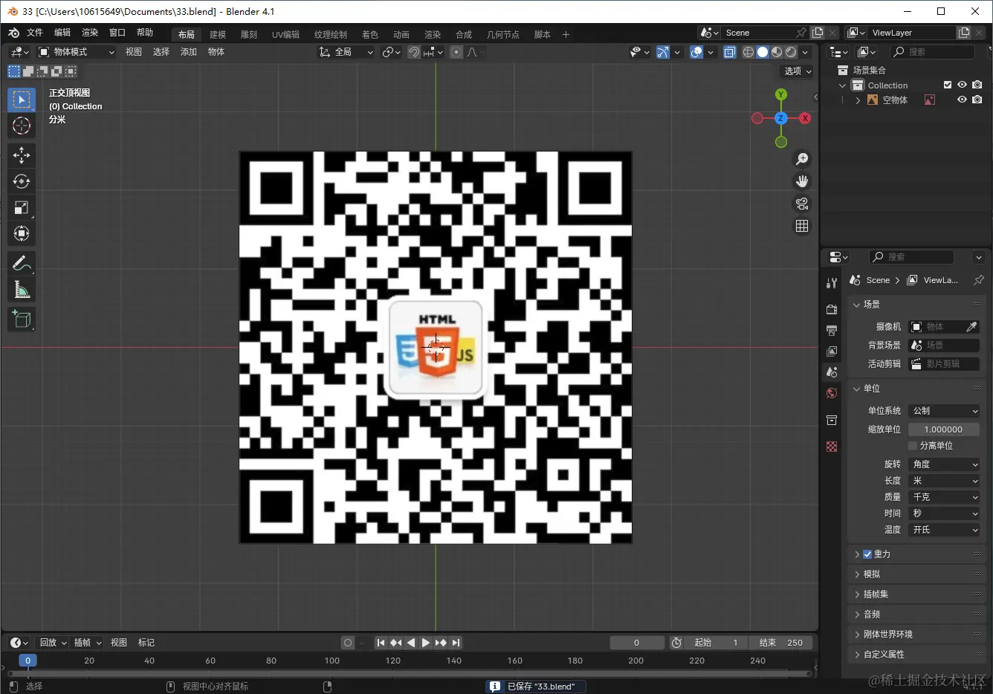Click the Blender logo menu icon
The image size is (993, 694).
click(13, 33)
